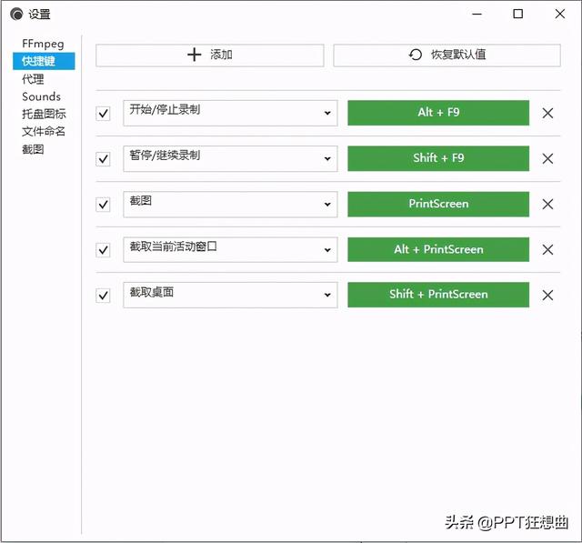Viewport: 582px width, 543px height.
Task: Remove the Shift + F9 hotkey entry
Action: tap(547, 159)
